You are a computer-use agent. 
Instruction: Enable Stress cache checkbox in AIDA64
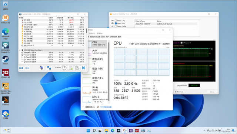pyautogui.click(x=116, y=26)
